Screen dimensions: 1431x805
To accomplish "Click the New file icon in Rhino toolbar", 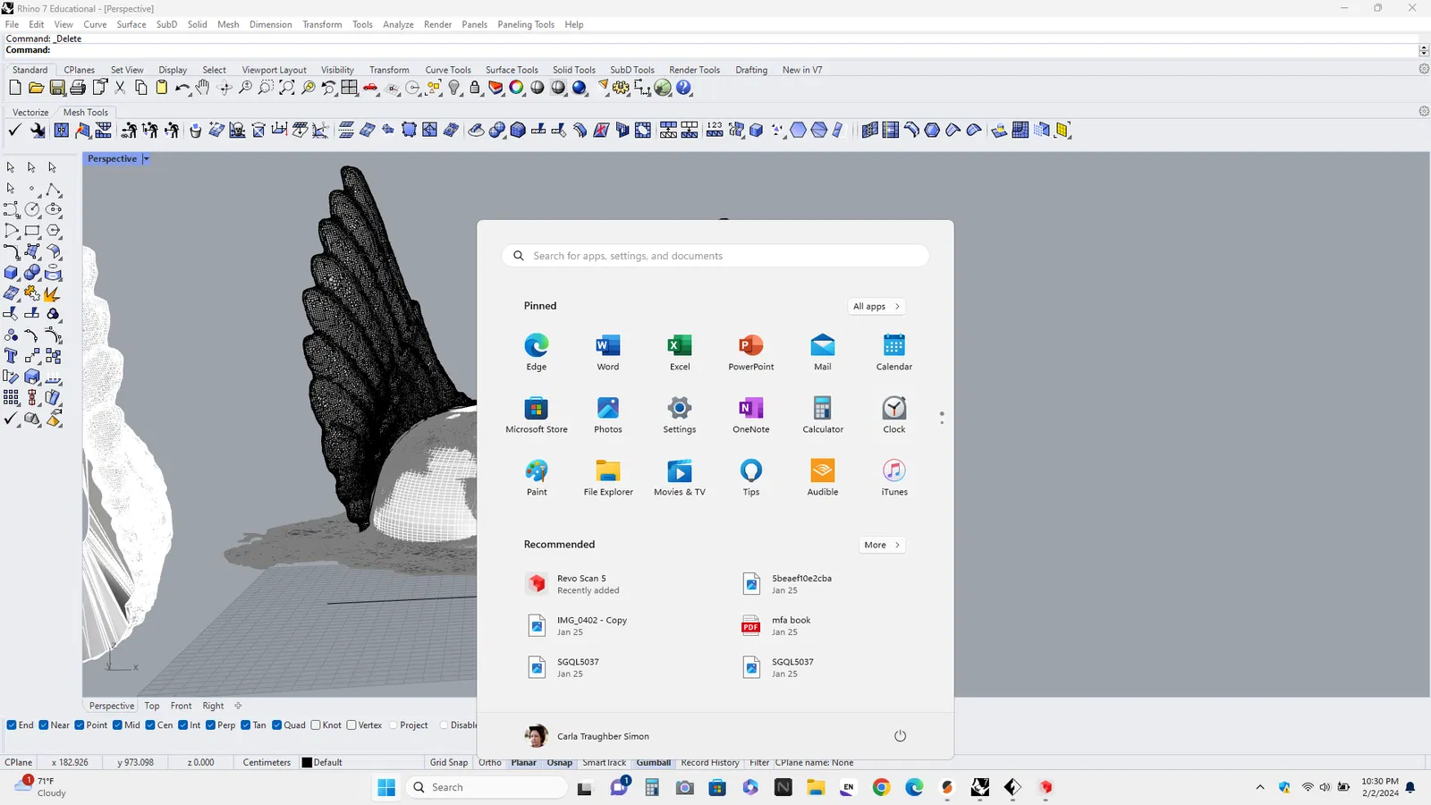I will coord(15,88).
